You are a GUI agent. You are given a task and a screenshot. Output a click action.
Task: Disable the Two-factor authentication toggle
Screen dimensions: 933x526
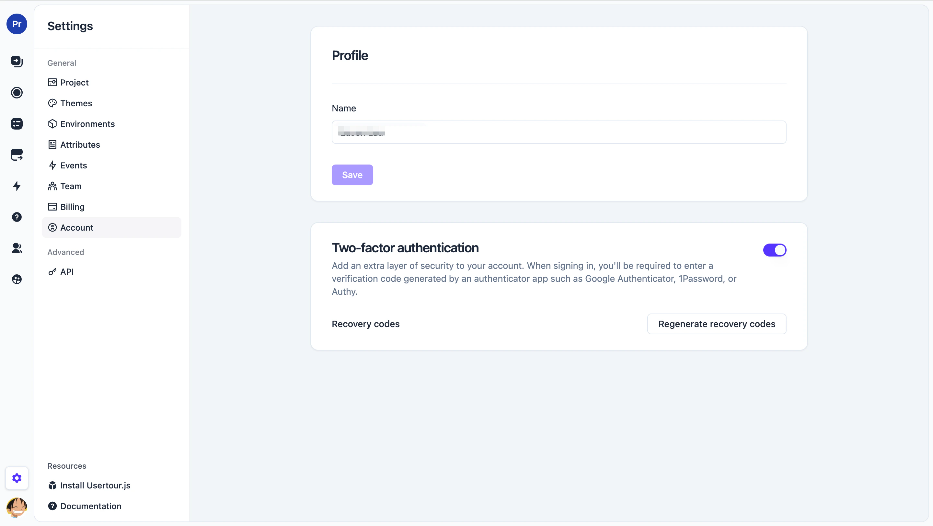775,250
